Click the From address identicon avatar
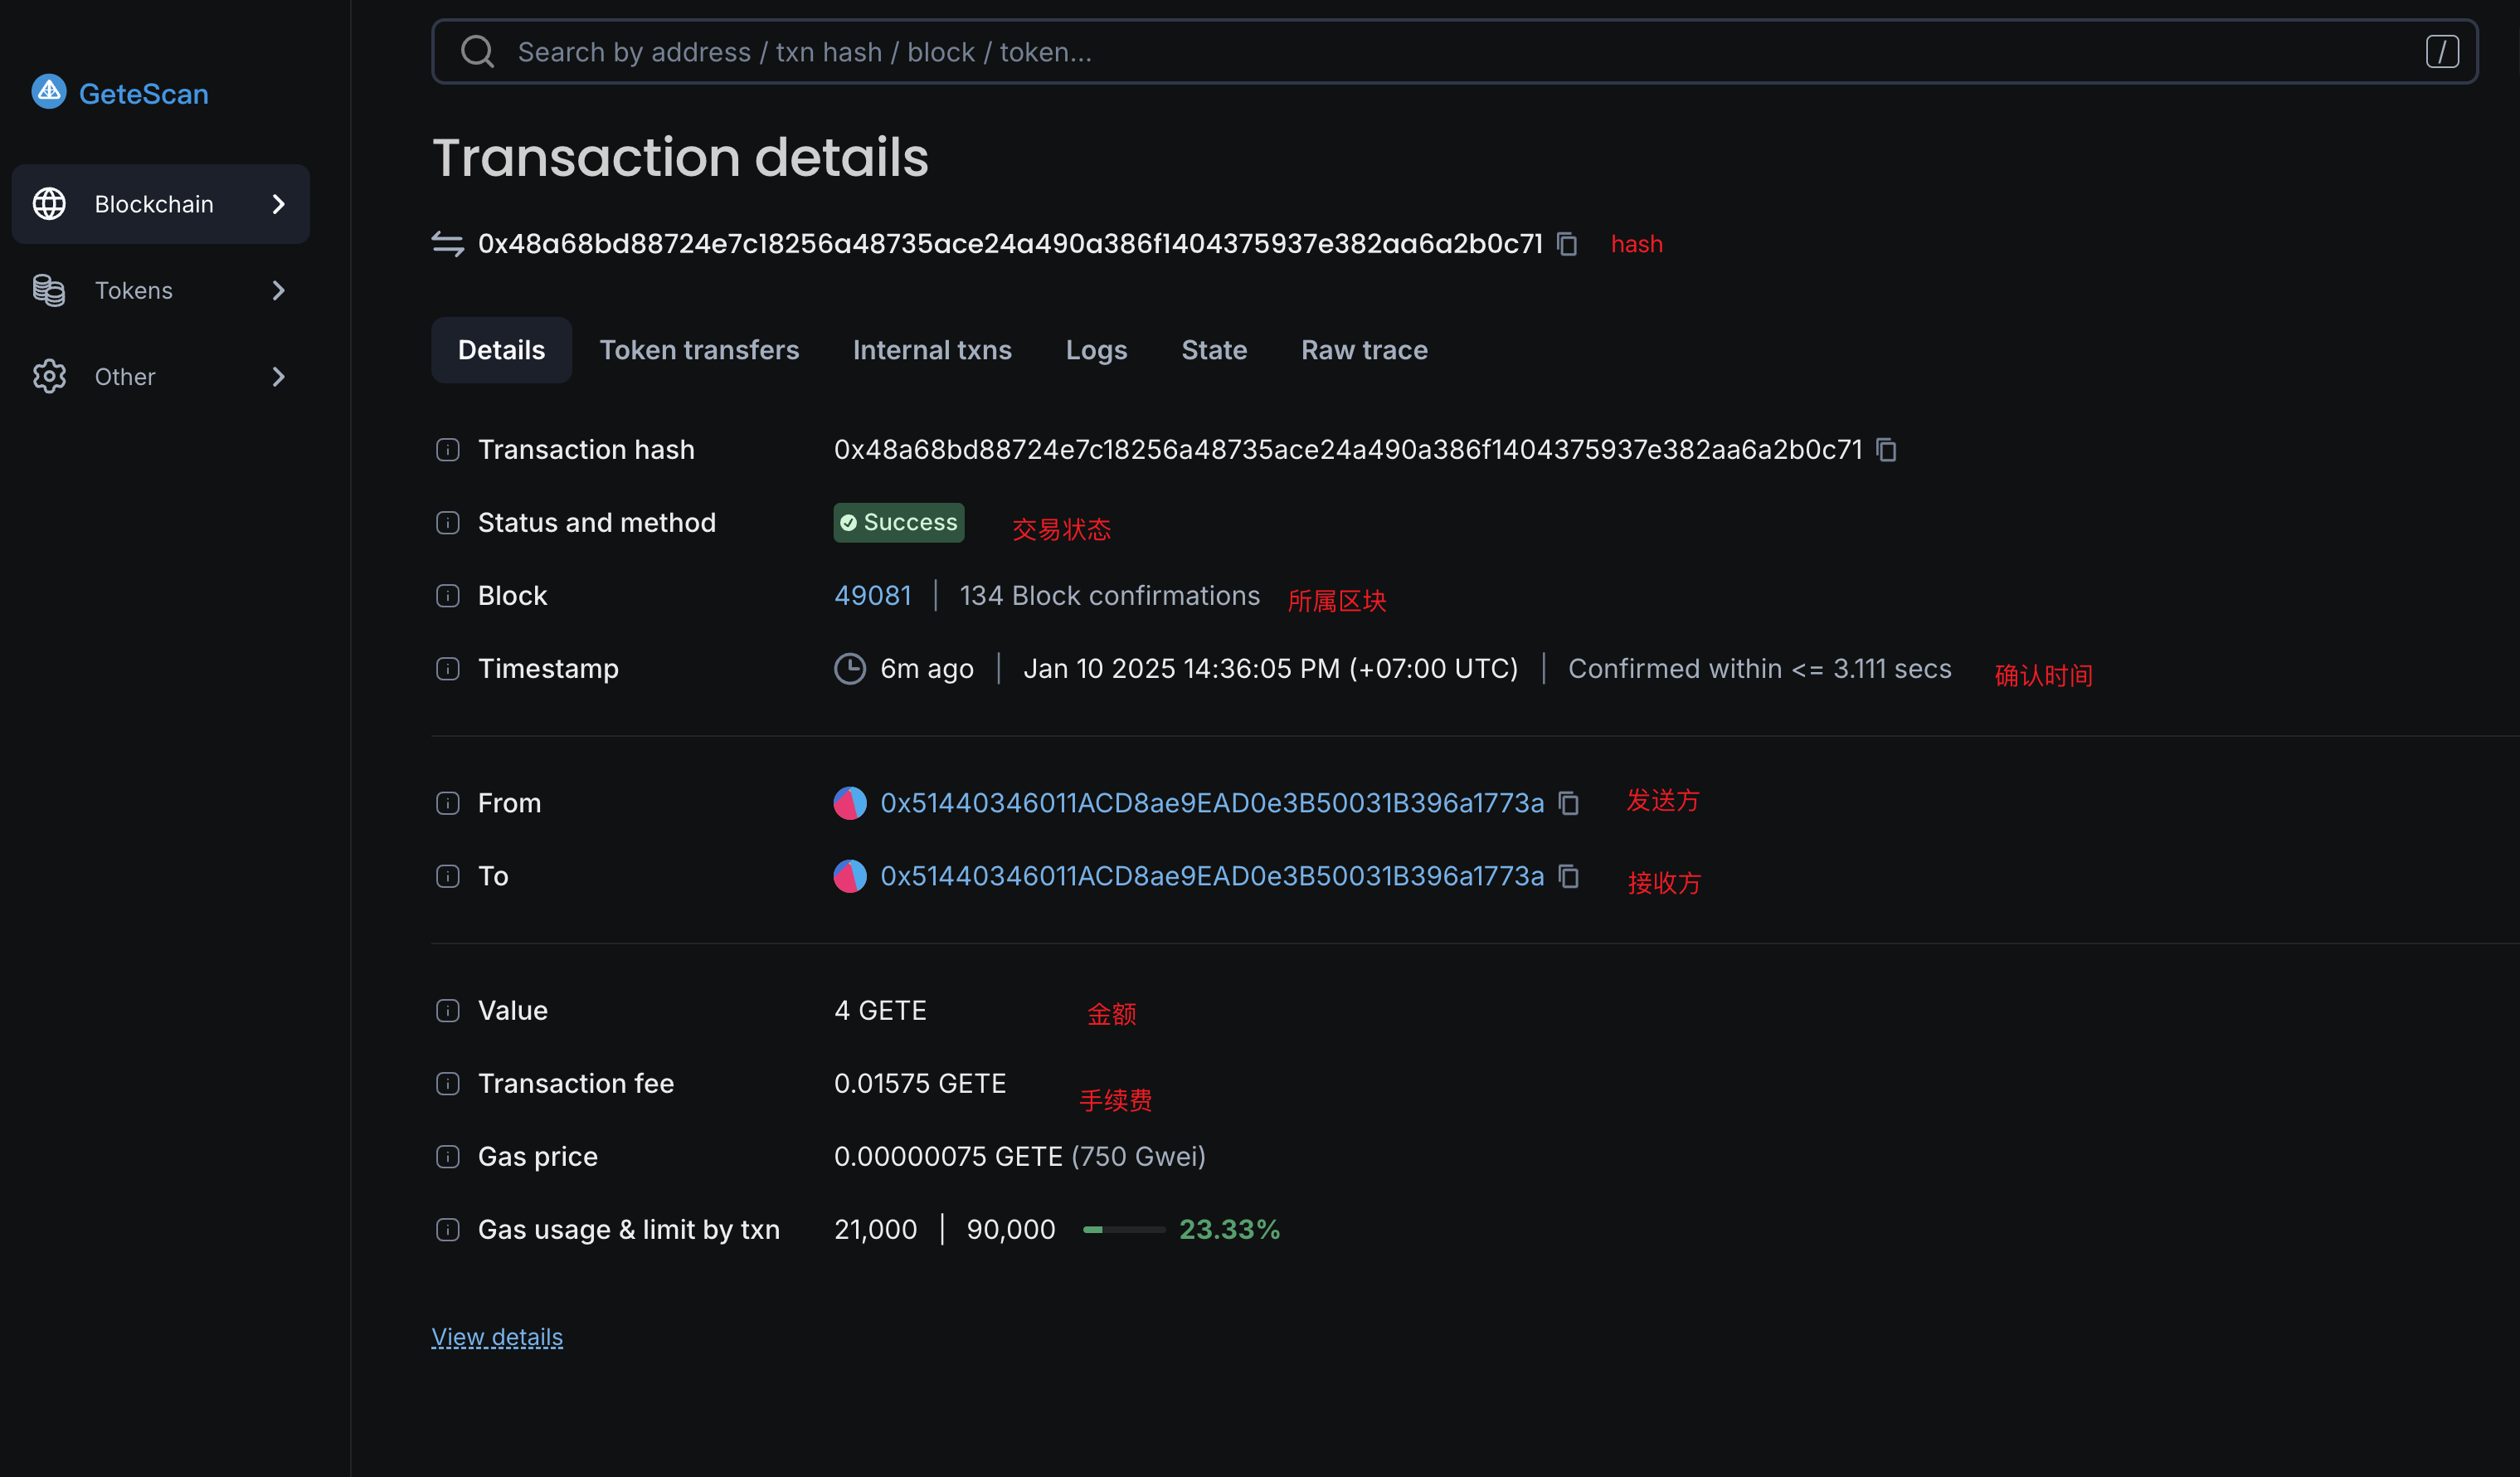This screenshot has height=1477, width=2520. (x=850, y=803)
